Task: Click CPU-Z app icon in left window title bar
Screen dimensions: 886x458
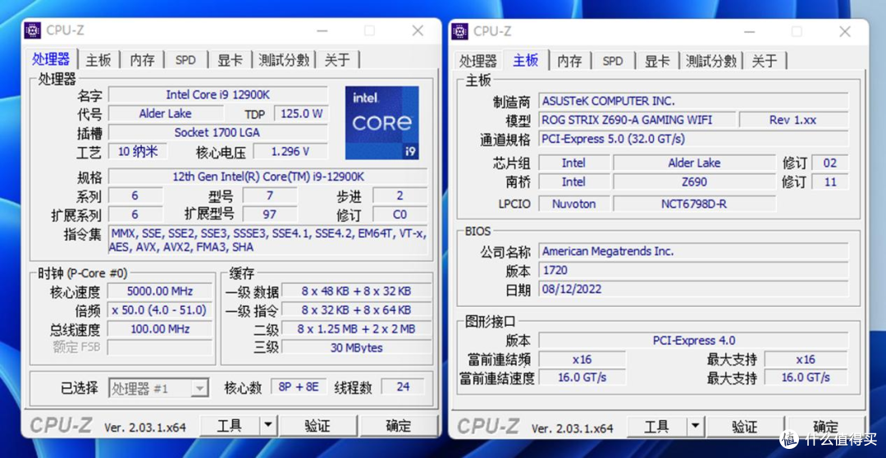Action: [32, 30]
